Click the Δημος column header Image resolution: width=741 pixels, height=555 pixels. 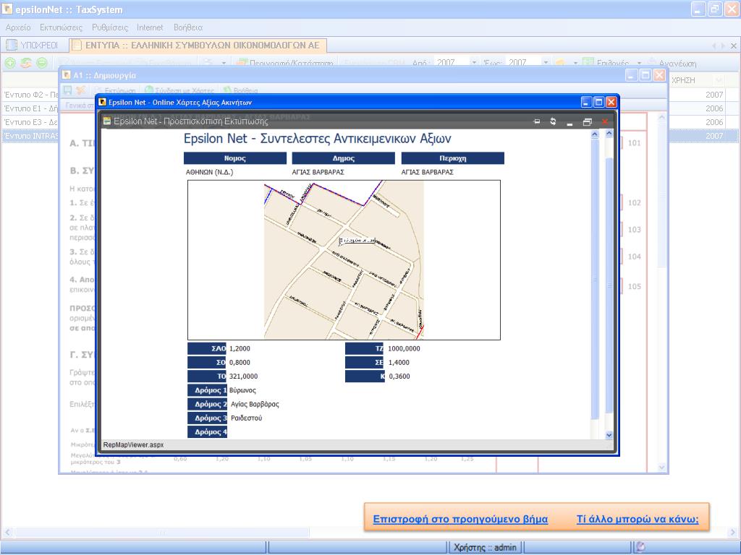pyautogui.click(x=344, y=158)
